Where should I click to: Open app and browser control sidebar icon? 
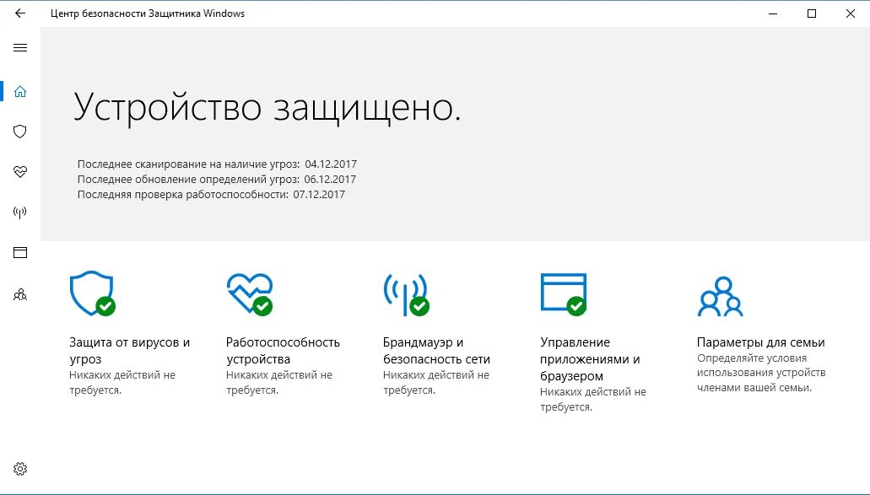(x=20, y=253)
